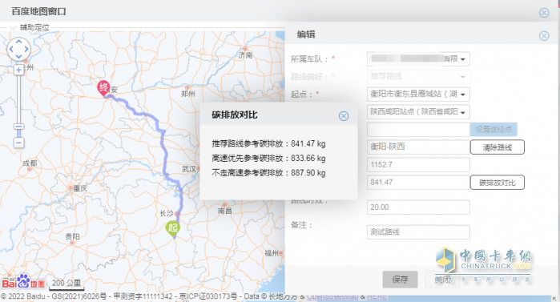
Task: Open the 所属车队 dropdown
Action: click(x=418, y=59)
